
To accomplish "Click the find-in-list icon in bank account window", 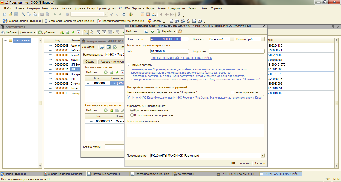I will 145,31.
